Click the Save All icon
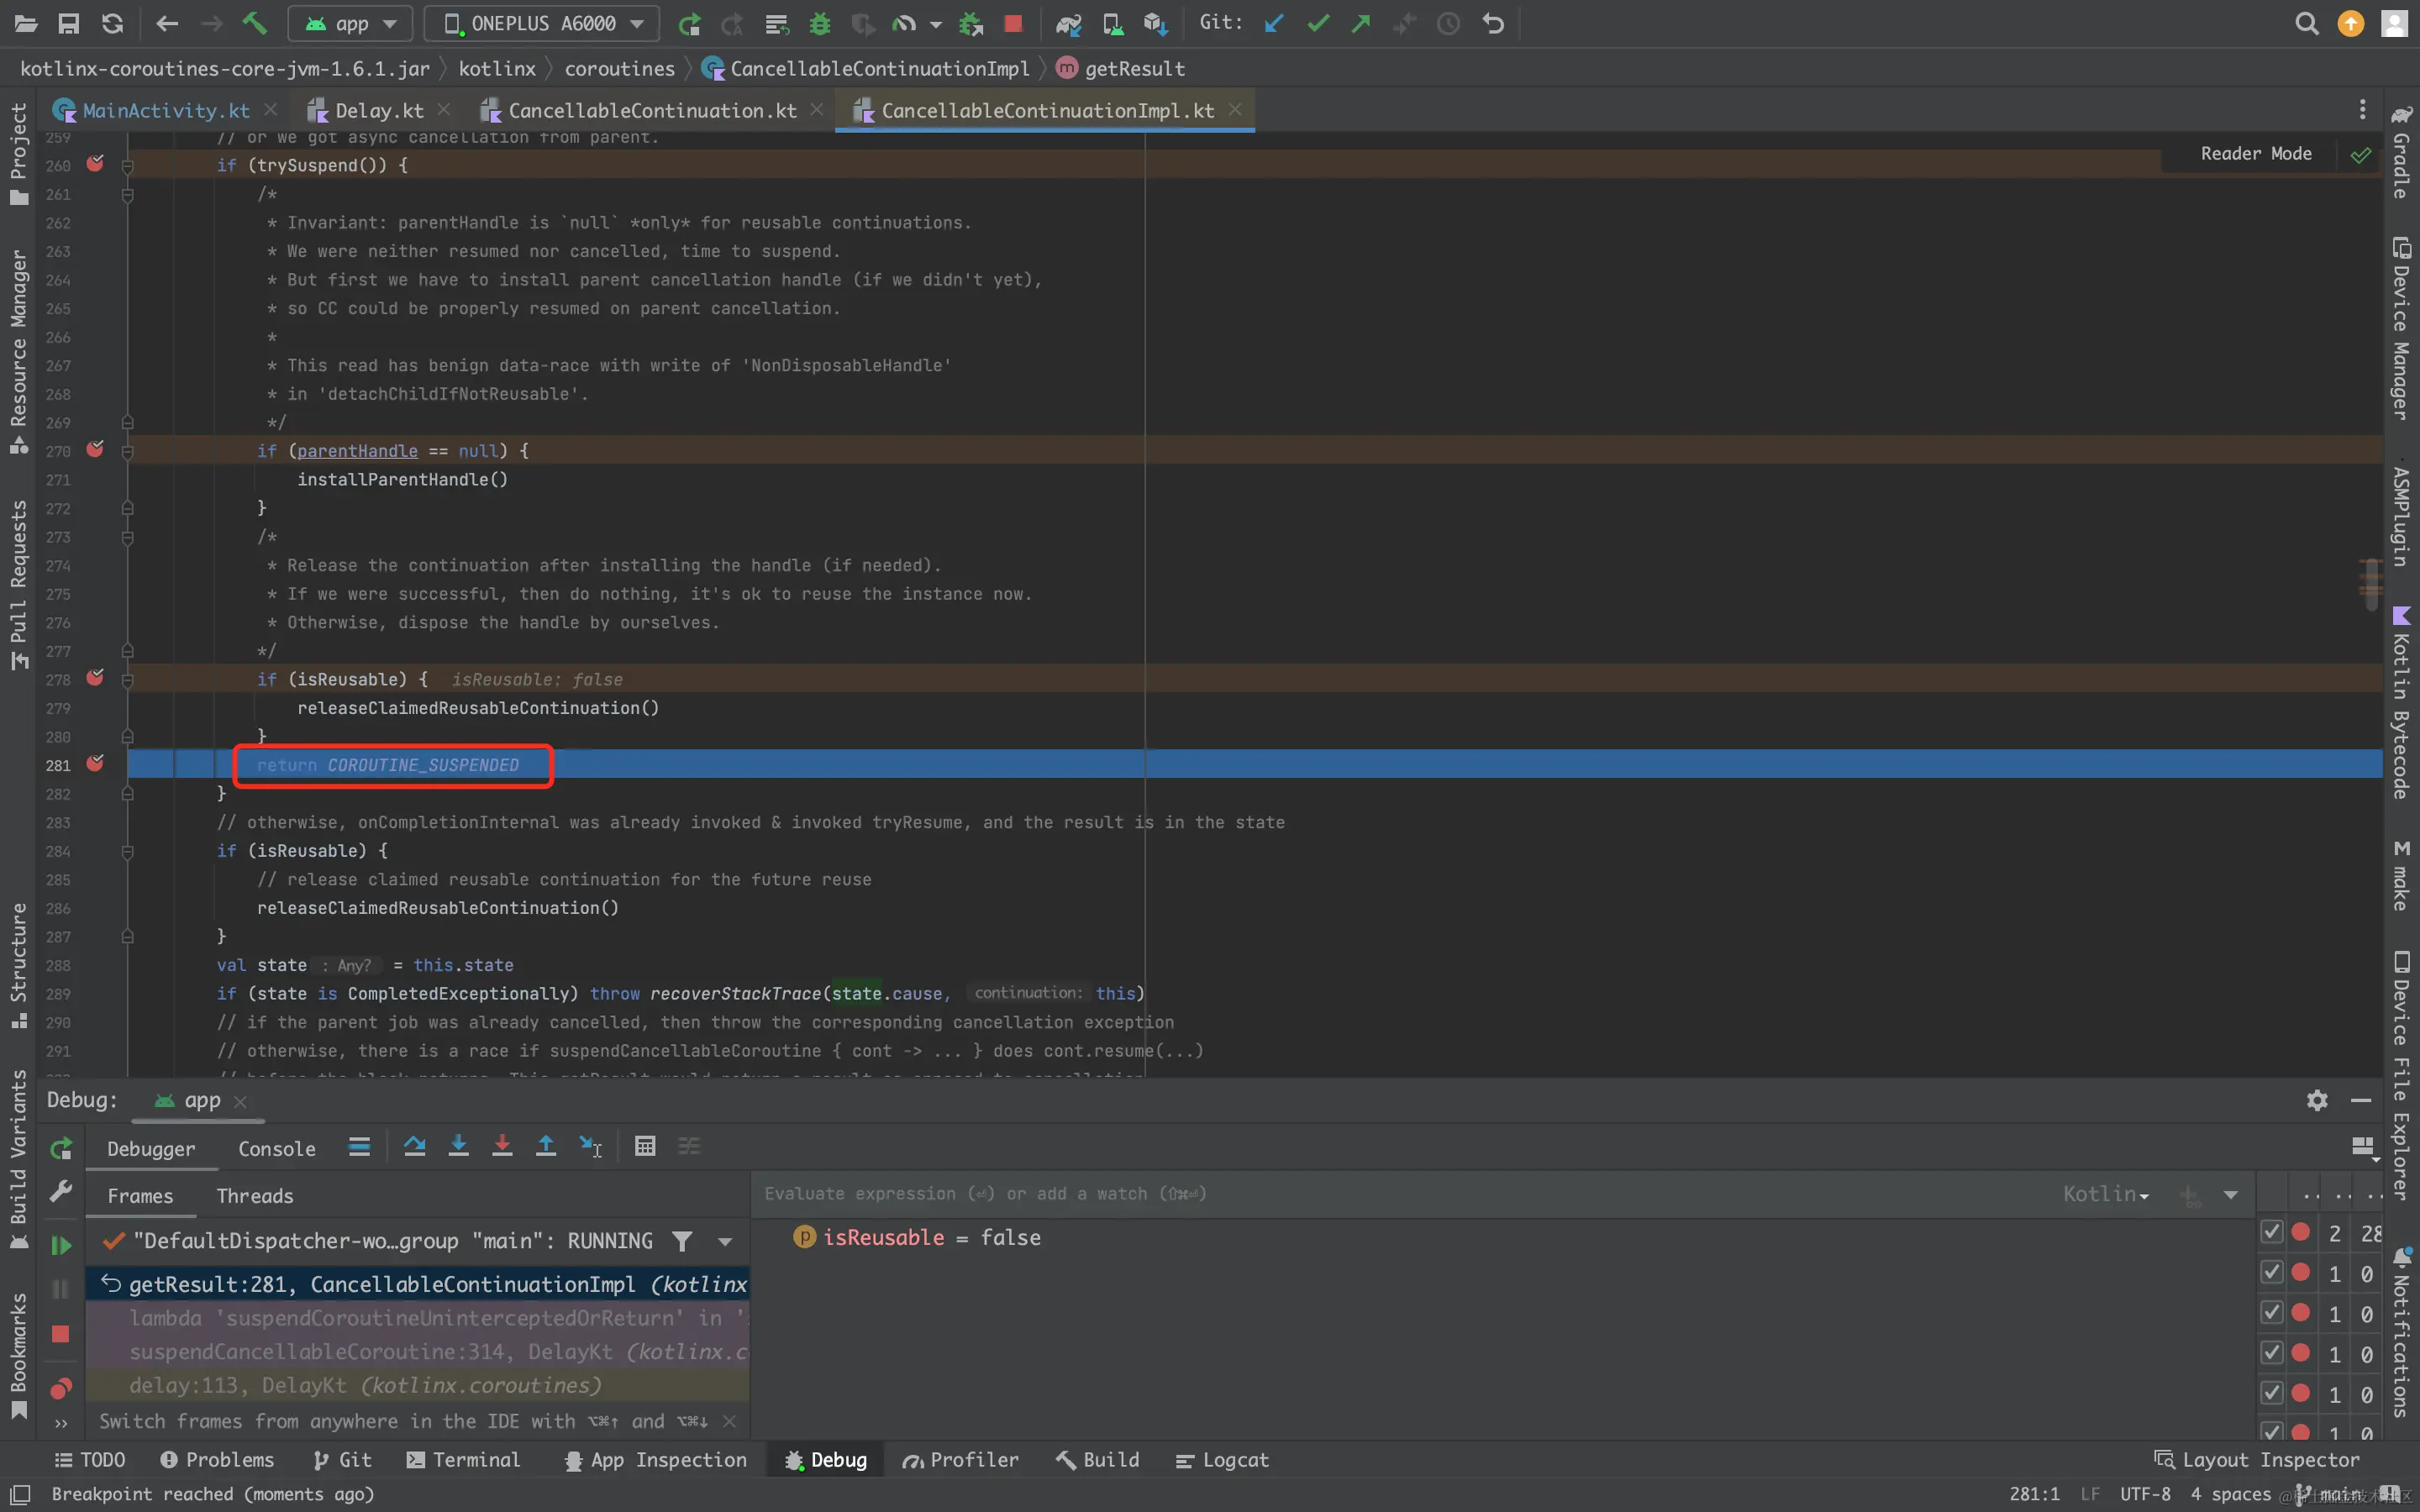 [x=68, y=23]
